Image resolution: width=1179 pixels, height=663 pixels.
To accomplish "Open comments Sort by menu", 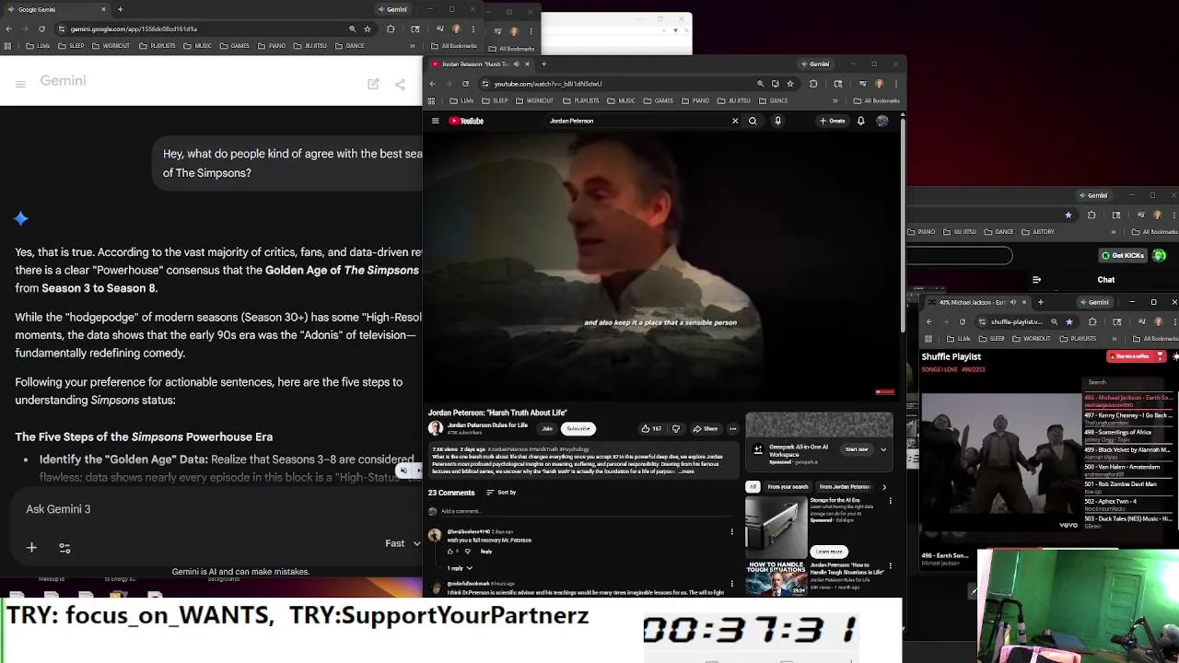I will coord(501,493).
